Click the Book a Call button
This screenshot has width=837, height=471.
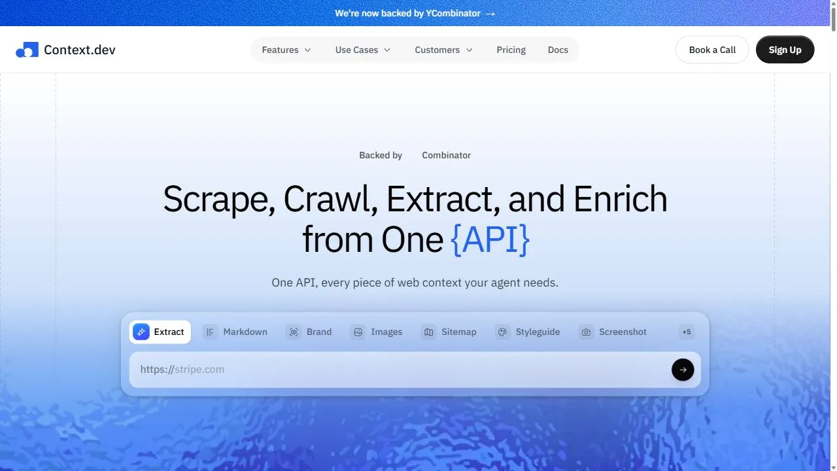[x=712, y=50]
